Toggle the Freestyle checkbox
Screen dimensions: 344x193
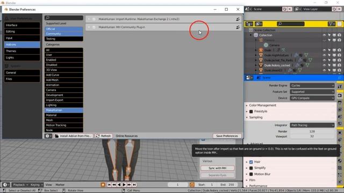(x=251, y=112)
